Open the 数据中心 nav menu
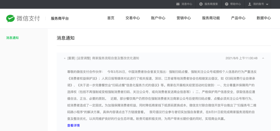Screen dimensions: 280x131 tap(264, 18)
